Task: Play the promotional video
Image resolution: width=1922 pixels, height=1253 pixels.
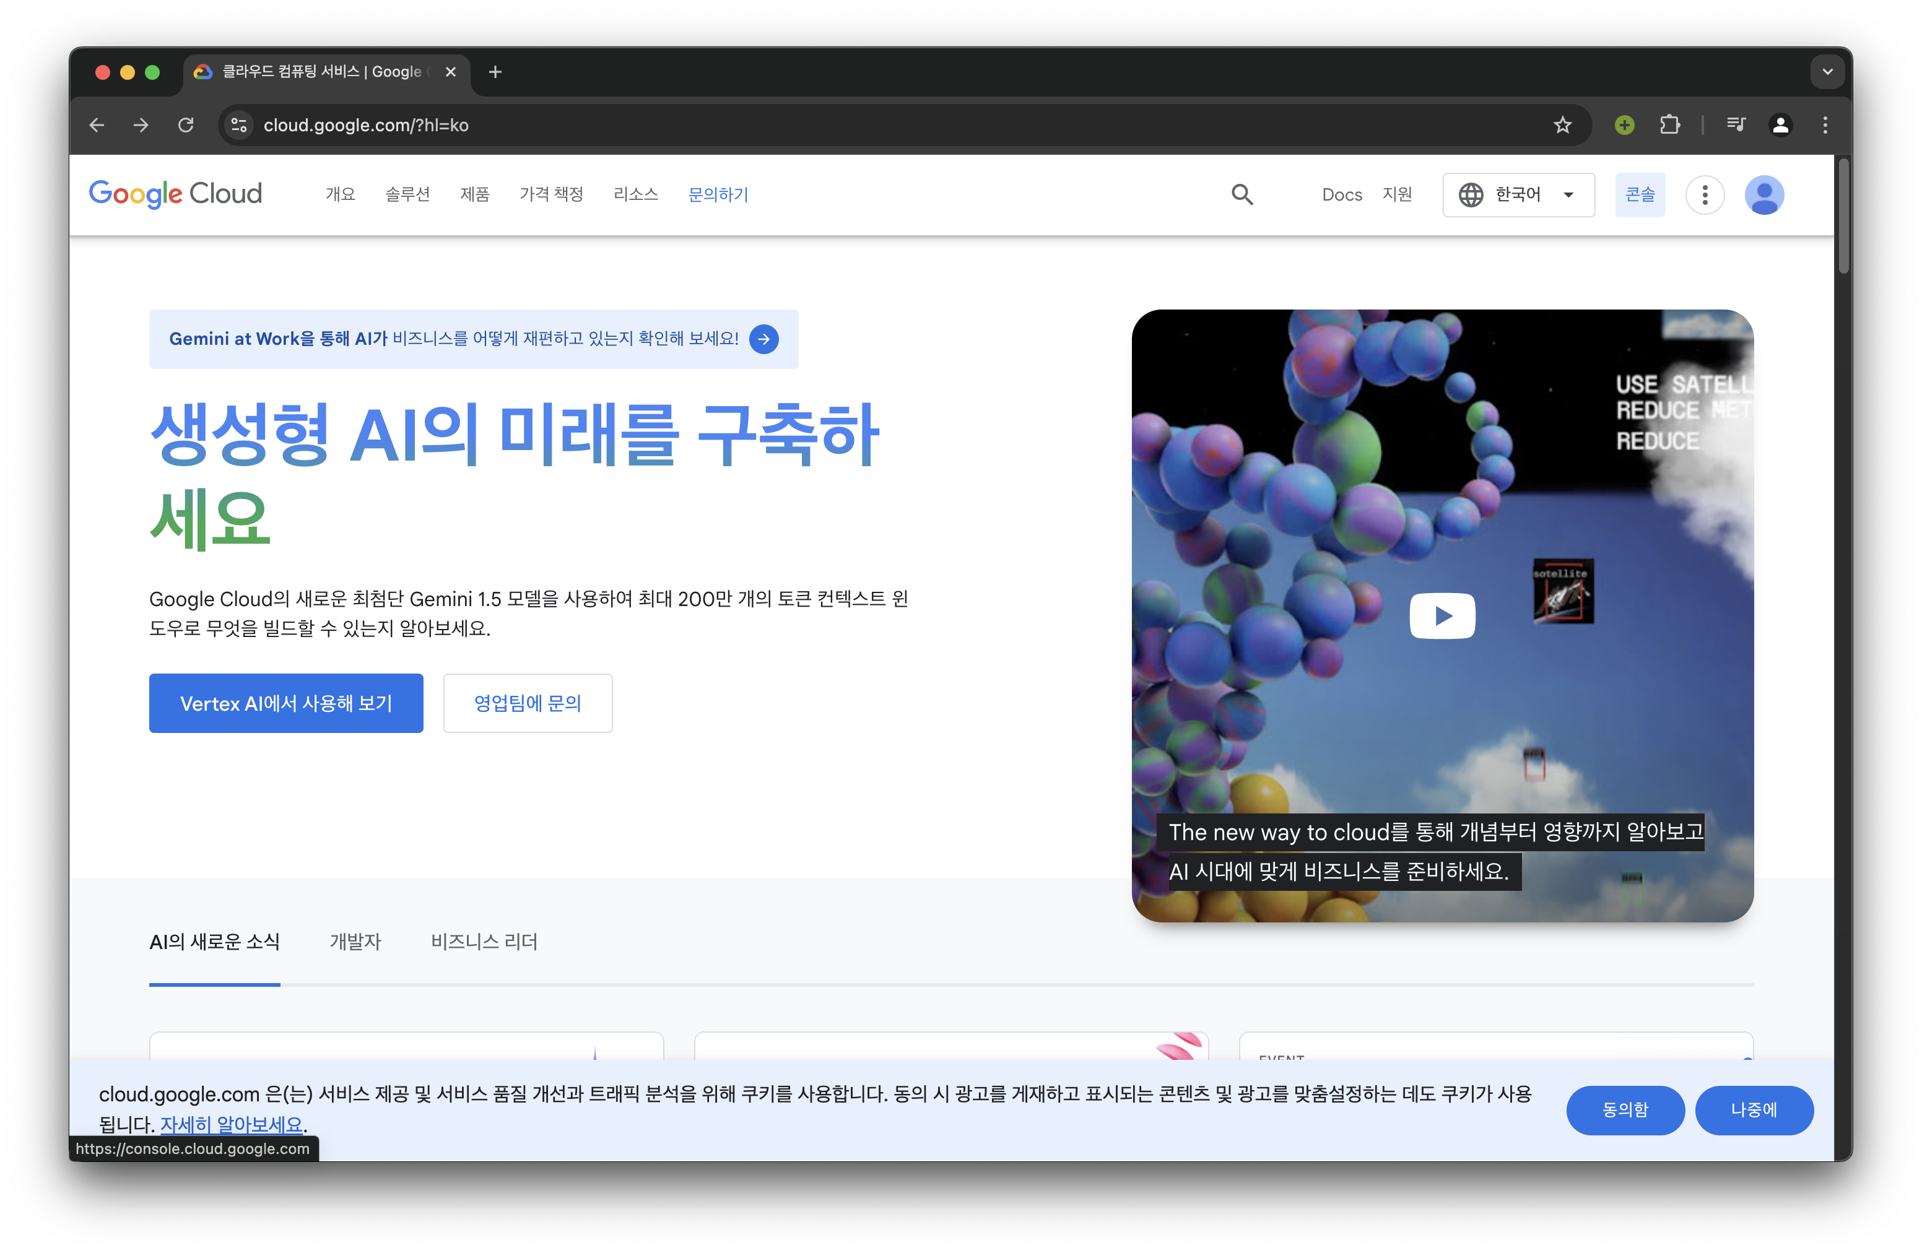Action: pyautogui.click(x=1442, y=616)
